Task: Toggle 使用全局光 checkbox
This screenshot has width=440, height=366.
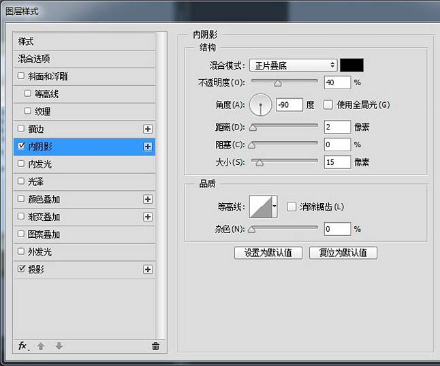Action: 328,104
